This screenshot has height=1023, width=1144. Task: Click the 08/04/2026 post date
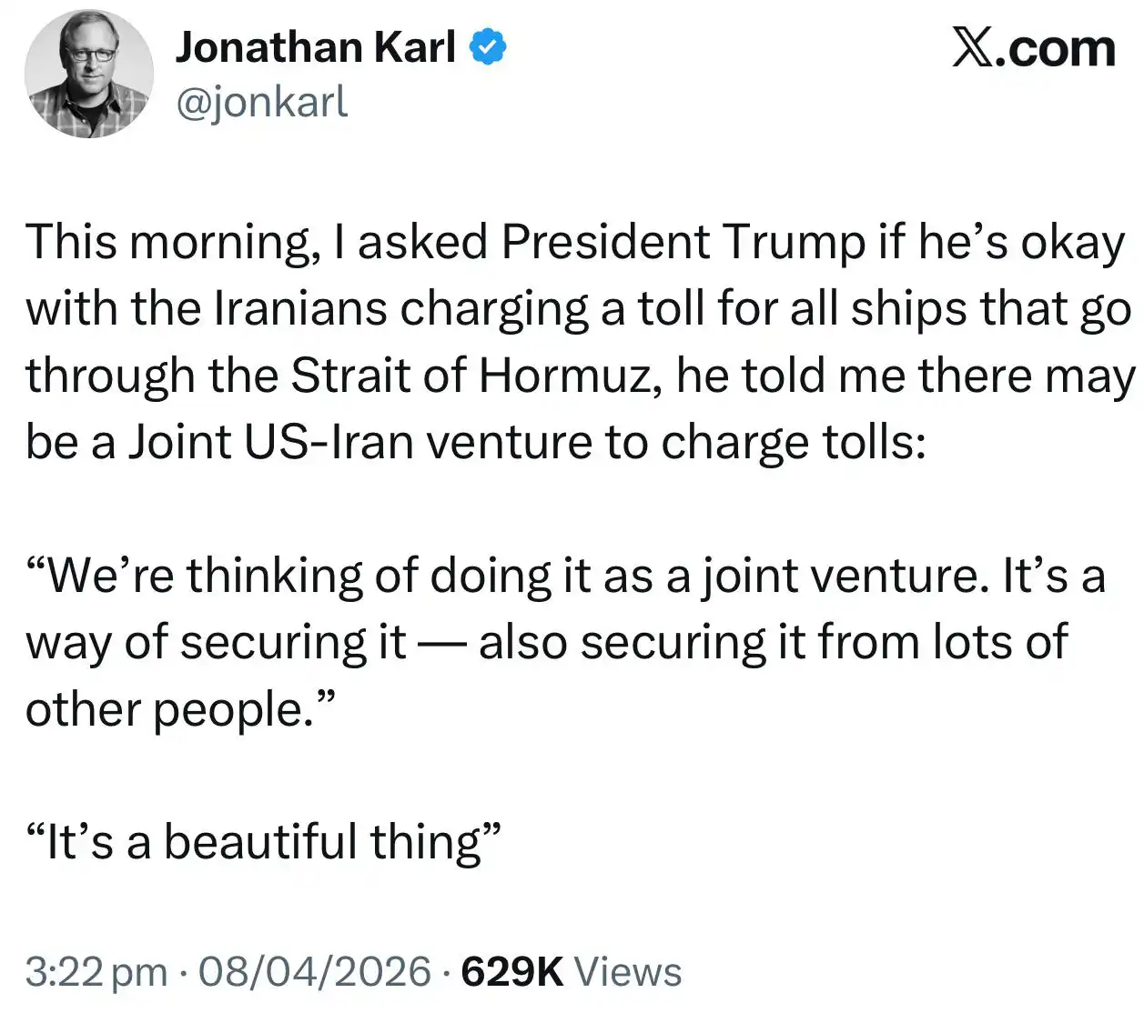[314, 971]
